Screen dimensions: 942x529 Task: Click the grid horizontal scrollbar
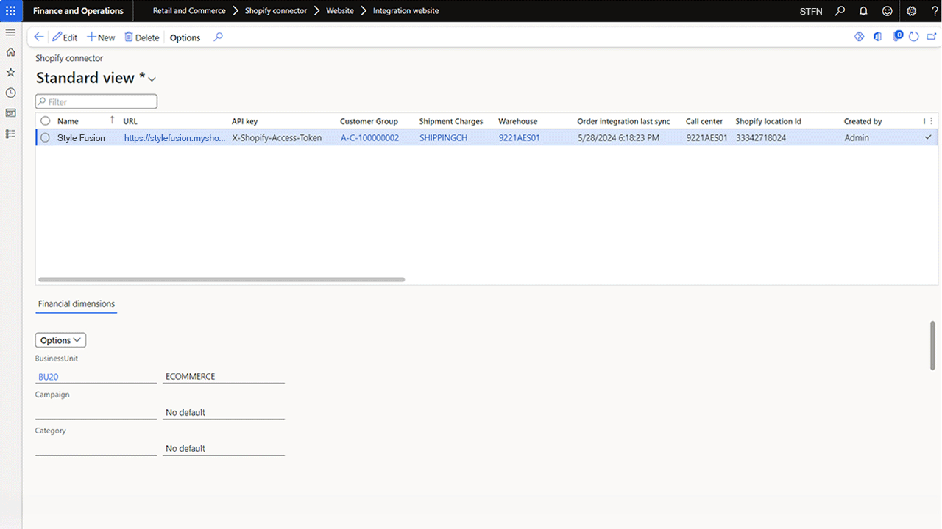[x=222, y=279]
